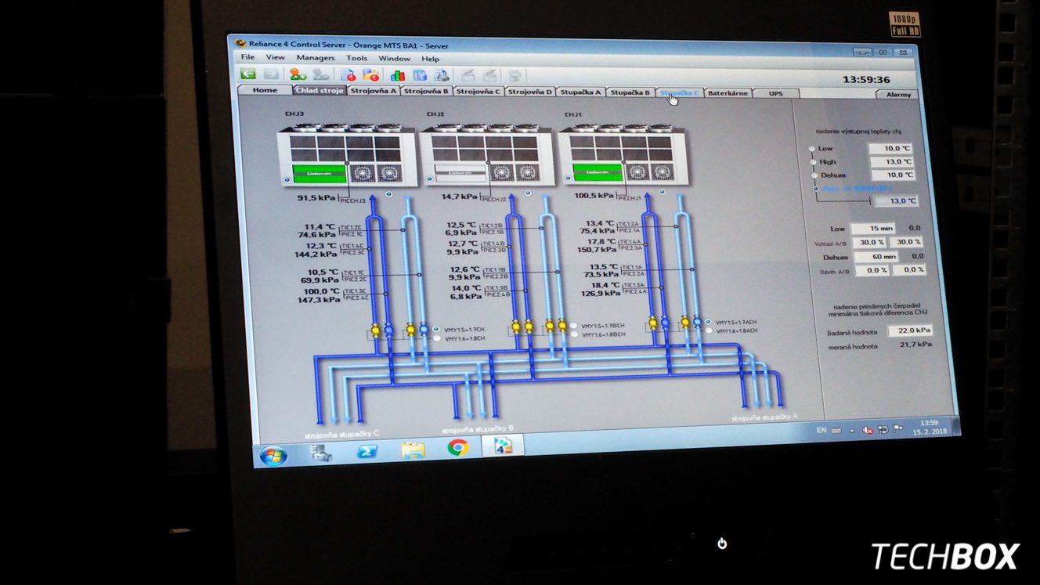The height and width of the screenshot is (585, 1040).
Task: Click the greyed forward arrow toolbar icon
Action: pyautogui.click(x=272, y=74)
